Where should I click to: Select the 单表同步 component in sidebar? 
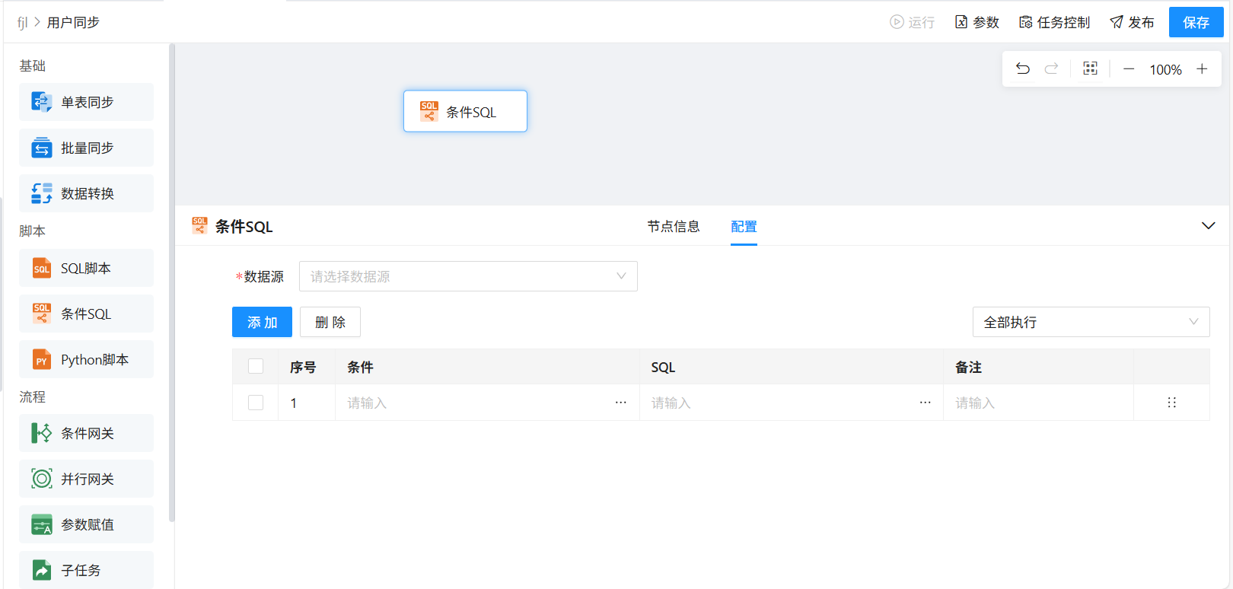86,102
